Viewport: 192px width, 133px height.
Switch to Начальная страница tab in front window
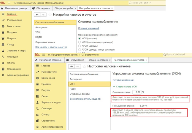pyautogui.click(x=50, y=60)
